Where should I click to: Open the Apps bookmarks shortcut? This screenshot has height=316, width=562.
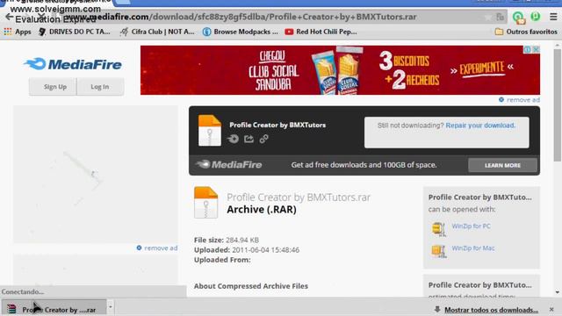pos(18,32)
